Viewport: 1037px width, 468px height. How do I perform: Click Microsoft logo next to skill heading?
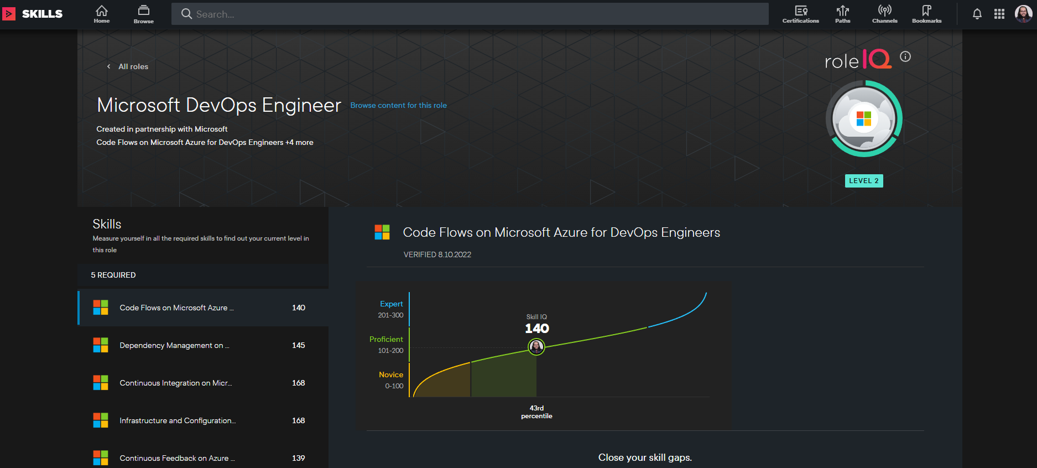[382, 232]
